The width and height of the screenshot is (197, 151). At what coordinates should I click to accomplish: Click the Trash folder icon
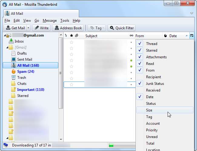(x=14, y=78)
